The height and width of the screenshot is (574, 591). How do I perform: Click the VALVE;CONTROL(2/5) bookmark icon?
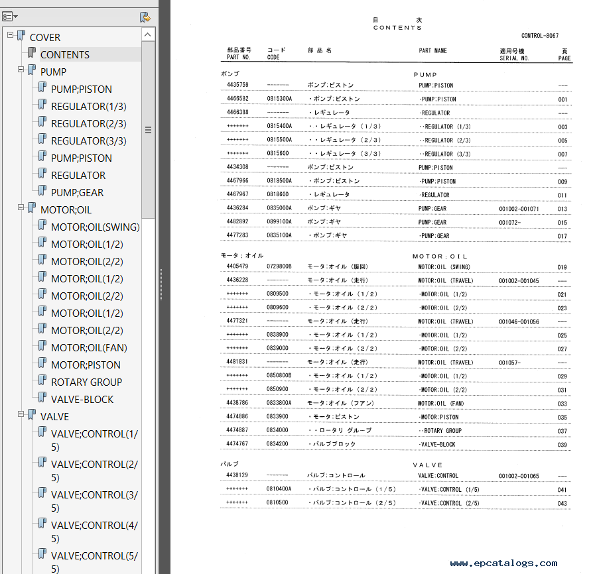click(42, 463)
